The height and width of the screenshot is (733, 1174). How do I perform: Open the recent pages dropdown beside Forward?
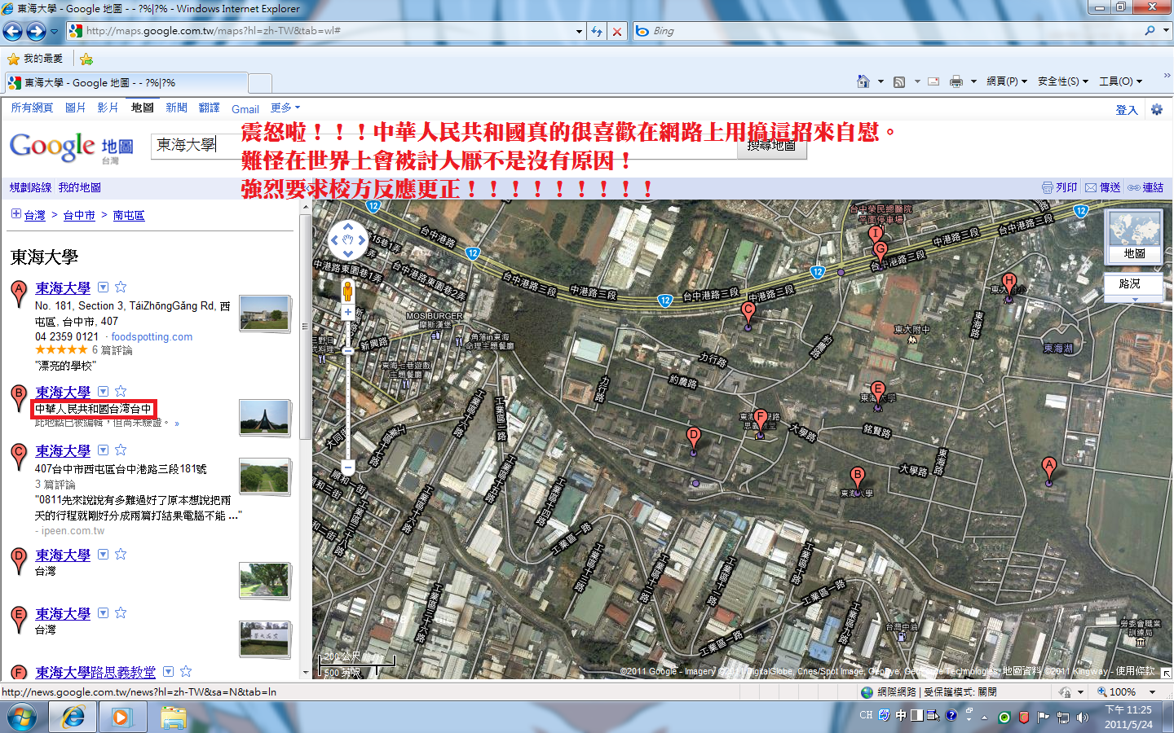(x=55, y=31)
